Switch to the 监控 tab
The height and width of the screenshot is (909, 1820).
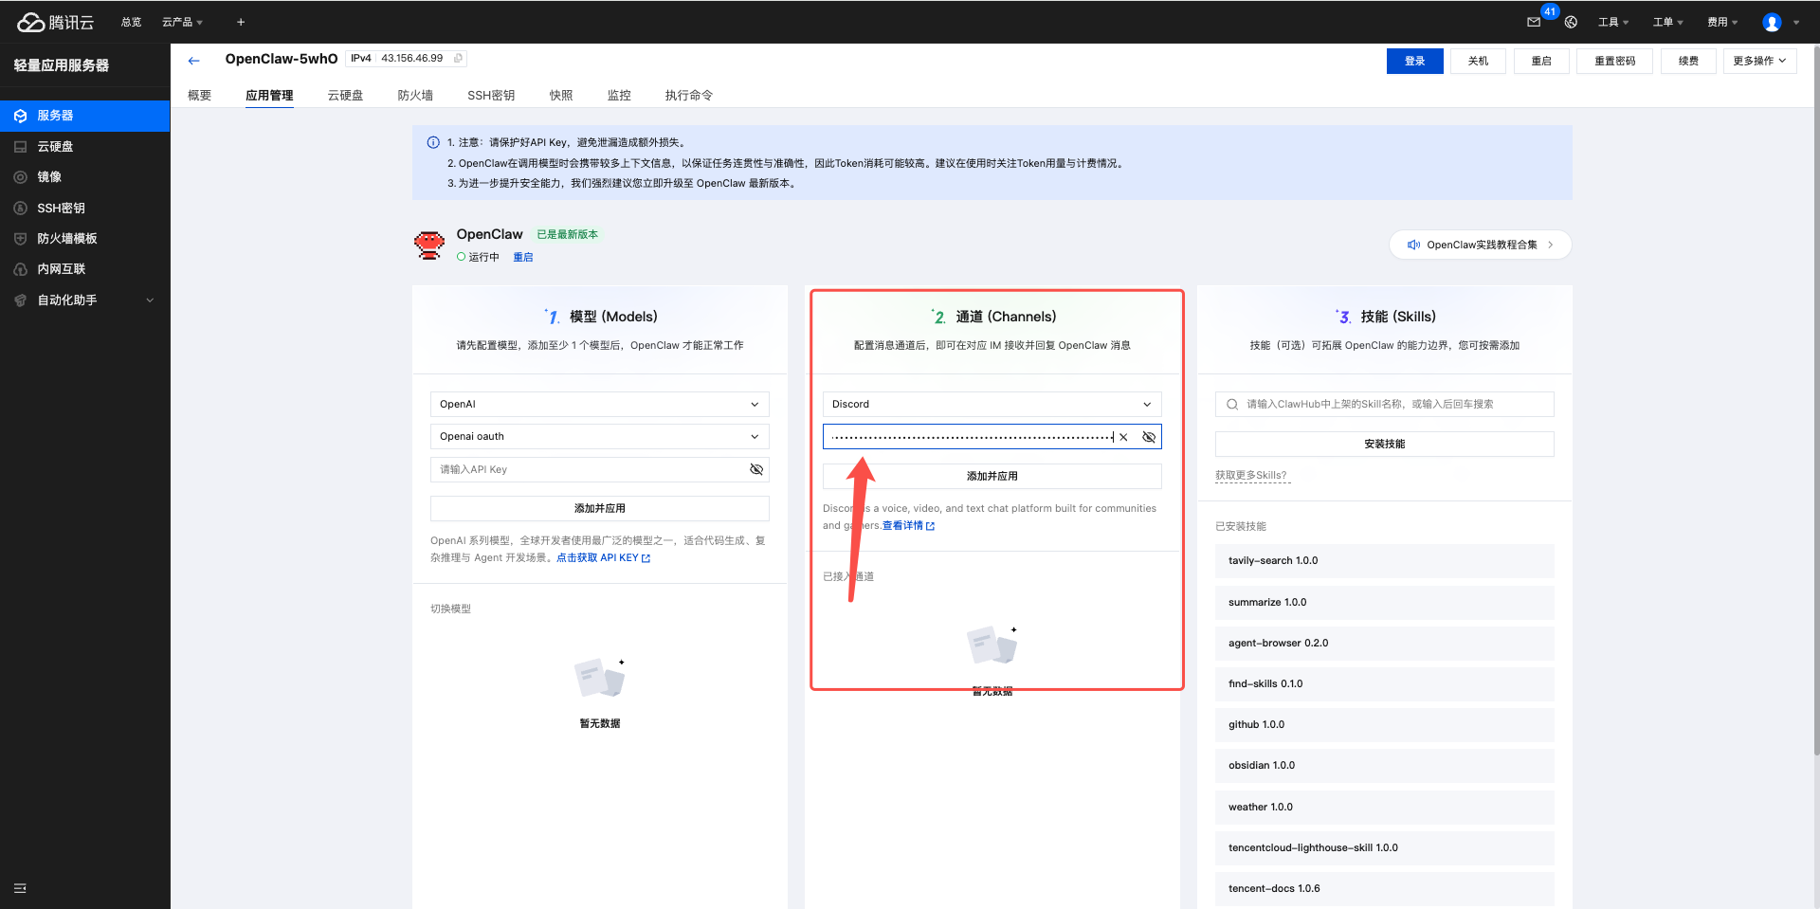[619, 96]
